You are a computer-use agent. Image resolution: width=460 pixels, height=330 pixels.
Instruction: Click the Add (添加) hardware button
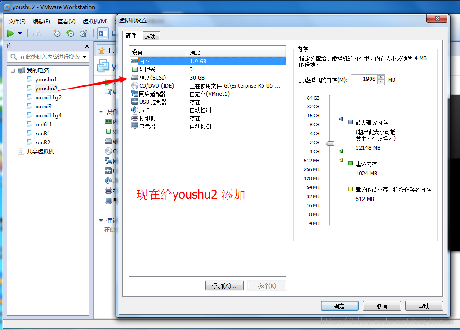(x=224, y=285)
